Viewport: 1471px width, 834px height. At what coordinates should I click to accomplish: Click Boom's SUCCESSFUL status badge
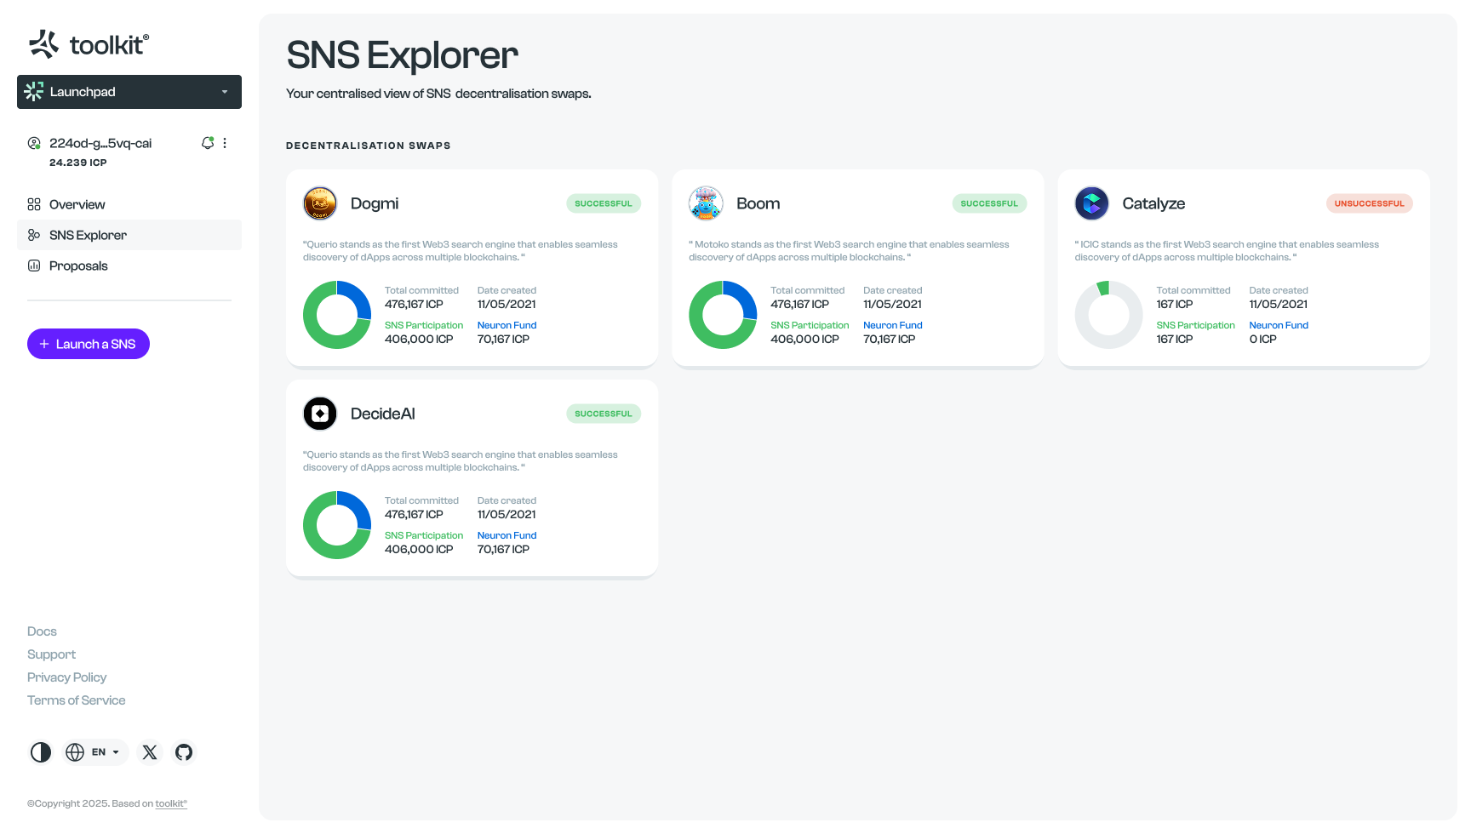[989, 203]
